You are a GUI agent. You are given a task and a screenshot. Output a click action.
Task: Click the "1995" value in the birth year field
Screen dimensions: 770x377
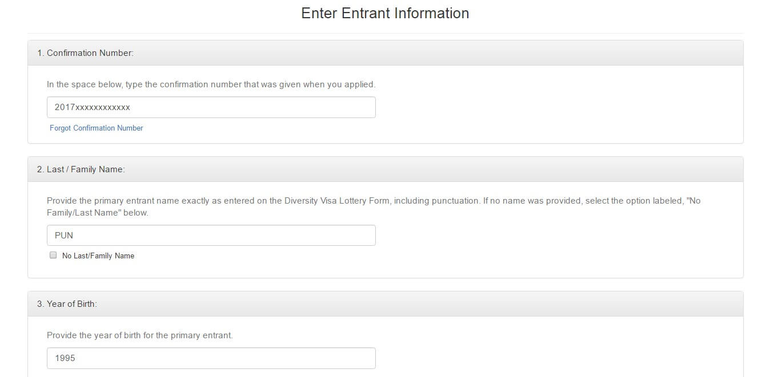65,358
